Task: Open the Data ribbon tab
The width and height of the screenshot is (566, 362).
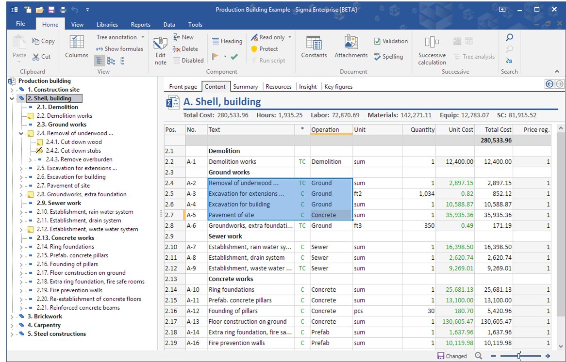Action: pos(169,25)
